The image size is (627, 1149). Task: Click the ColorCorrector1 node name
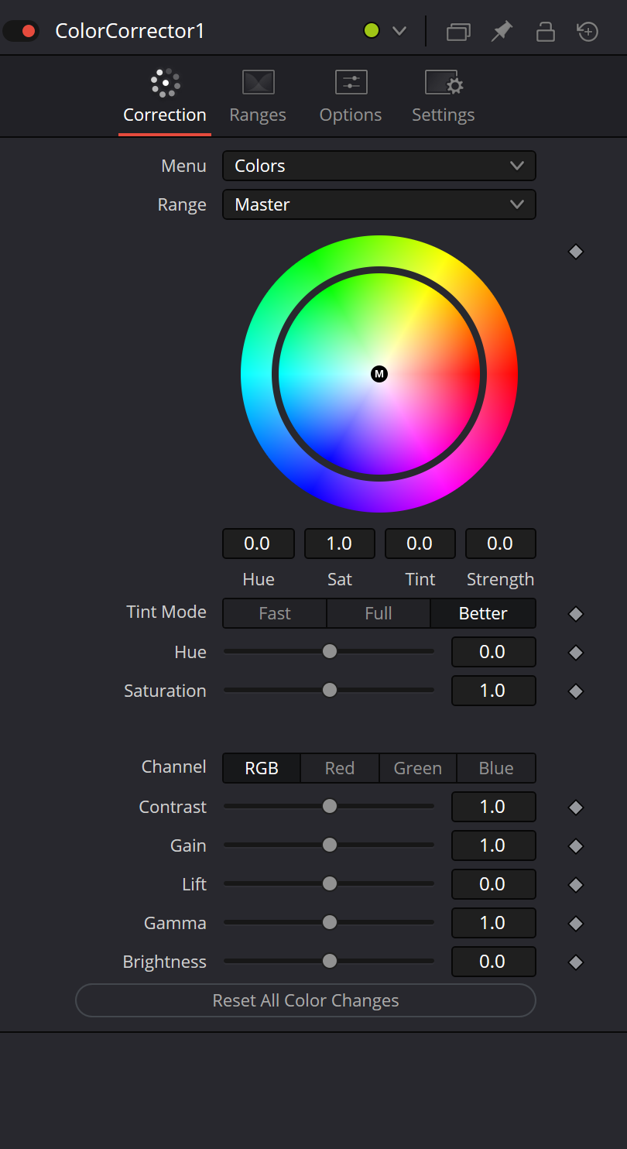click(130, 32)
